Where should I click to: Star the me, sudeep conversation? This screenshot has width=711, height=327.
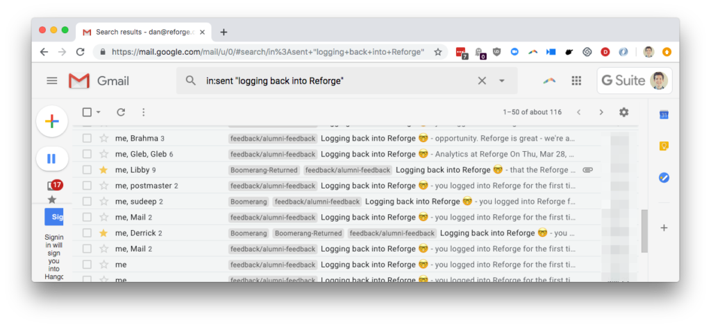104,202
